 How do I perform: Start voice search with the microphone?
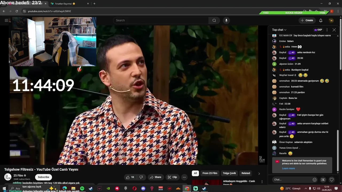click(226, 21)
